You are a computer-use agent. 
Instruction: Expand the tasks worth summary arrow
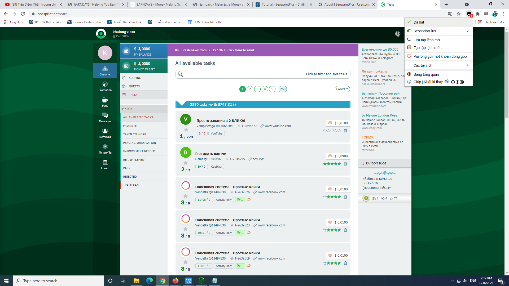(x=182, y=104)
